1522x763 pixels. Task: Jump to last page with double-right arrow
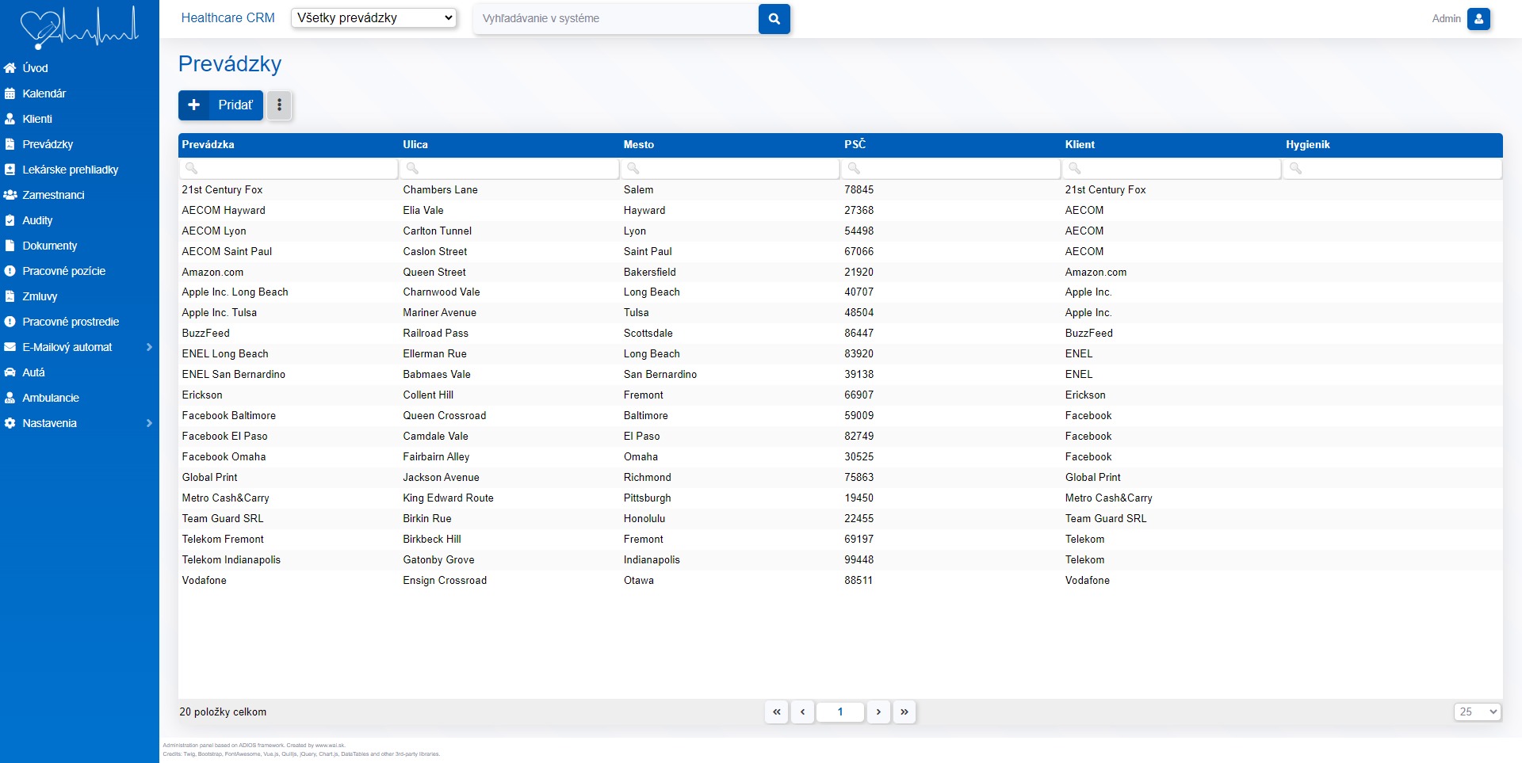[x=904, y=712]
